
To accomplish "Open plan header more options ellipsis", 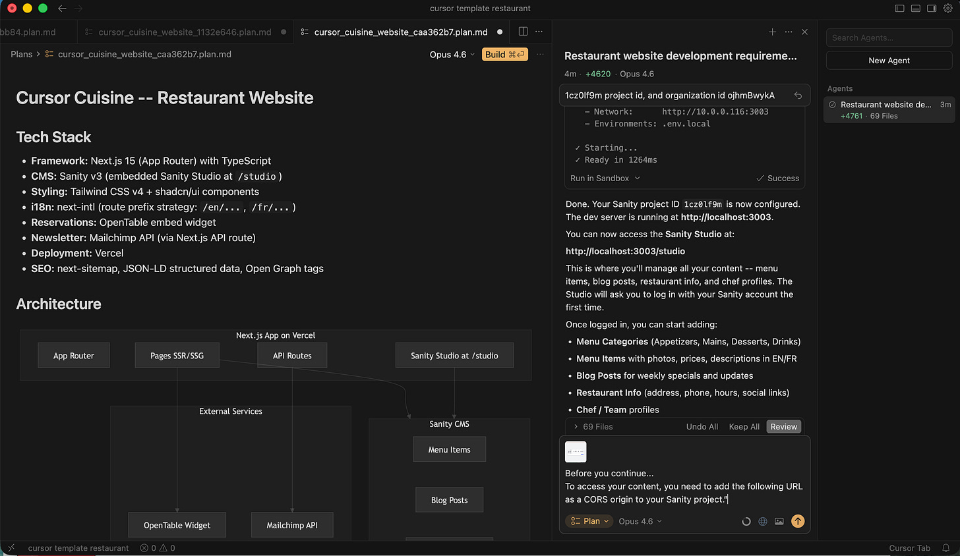I will pos(540,55).
